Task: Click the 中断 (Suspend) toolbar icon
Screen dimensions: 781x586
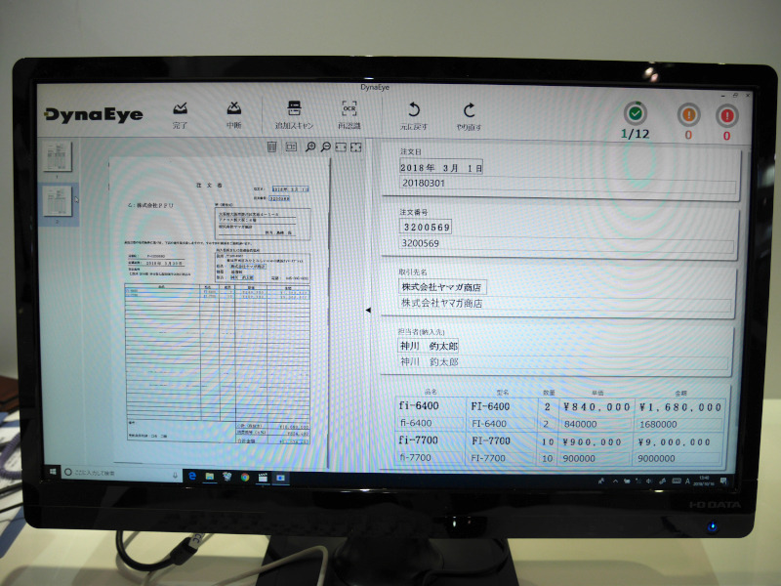Action: click(233, 115)
